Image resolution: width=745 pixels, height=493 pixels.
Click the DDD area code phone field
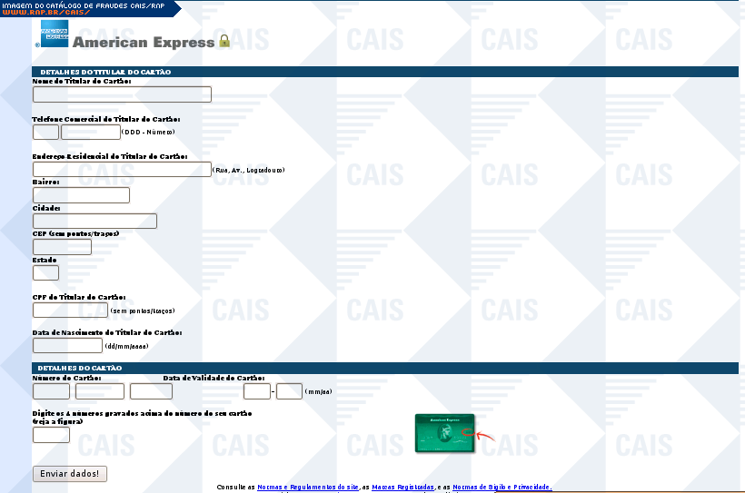[x=45, y=133]
